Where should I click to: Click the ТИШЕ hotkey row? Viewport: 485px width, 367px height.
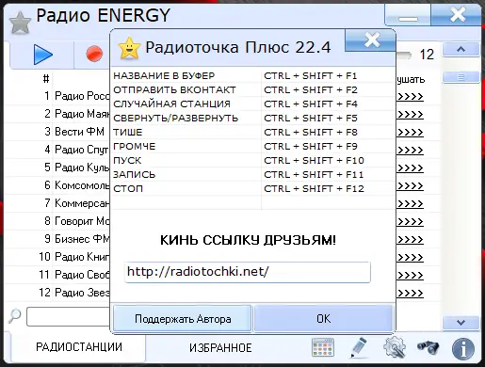[252, 132]
